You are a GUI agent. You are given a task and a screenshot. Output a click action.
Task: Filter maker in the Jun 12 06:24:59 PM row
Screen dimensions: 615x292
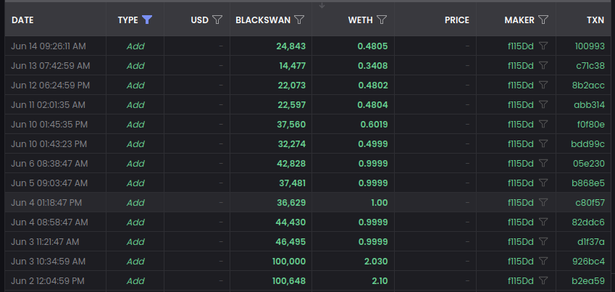click(543, 85)
